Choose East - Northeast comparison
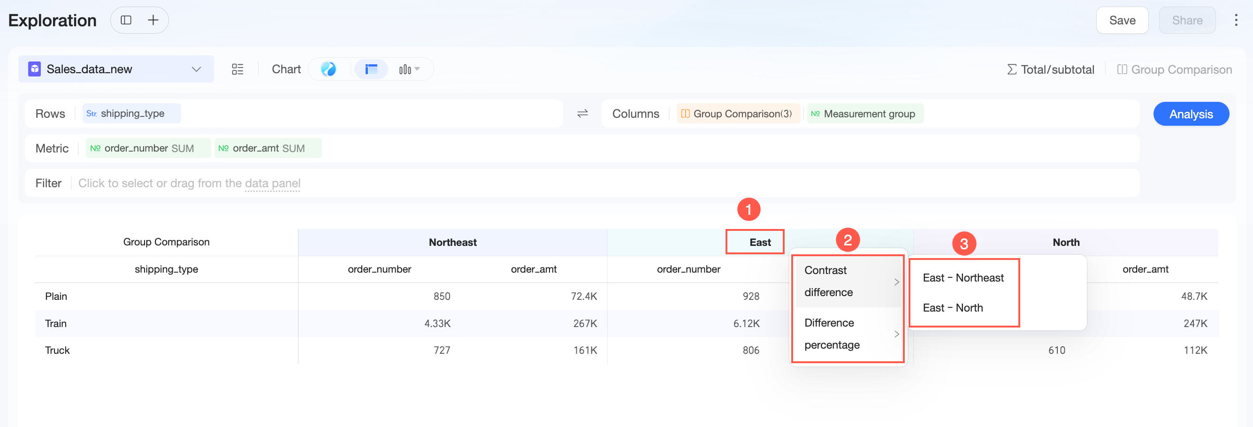Screen dimensions: 1253x427 963,278
